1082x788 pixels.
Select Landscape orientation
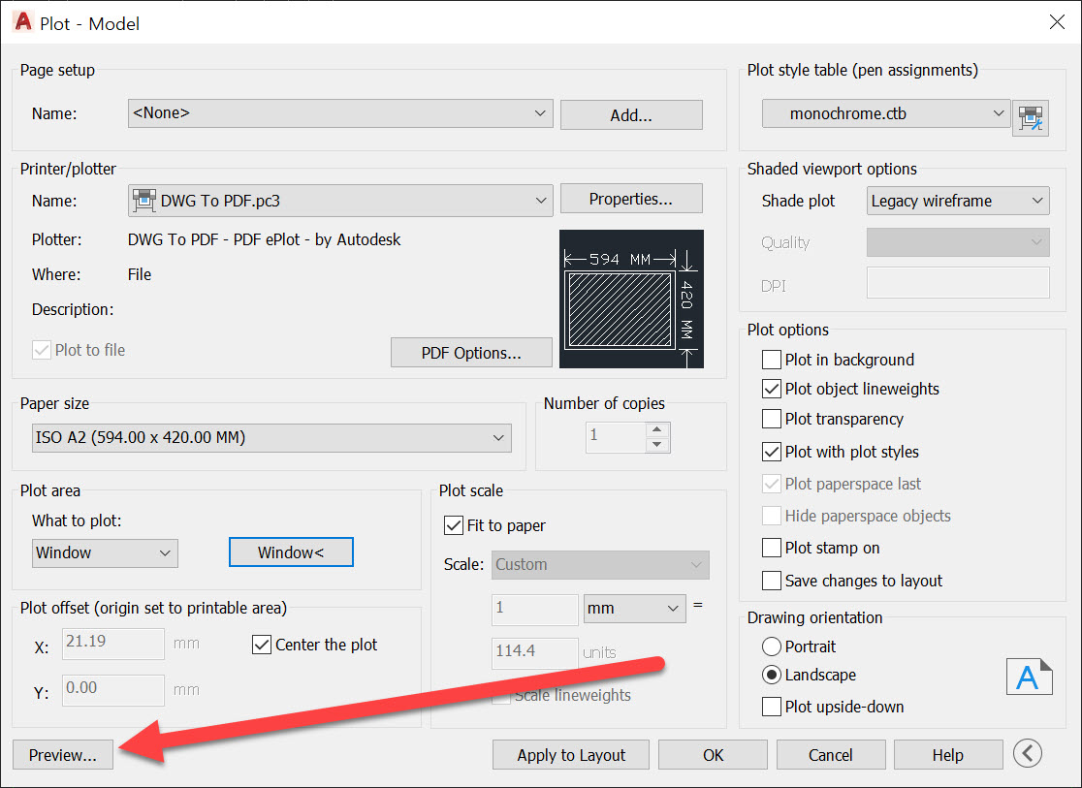[772, 675]
